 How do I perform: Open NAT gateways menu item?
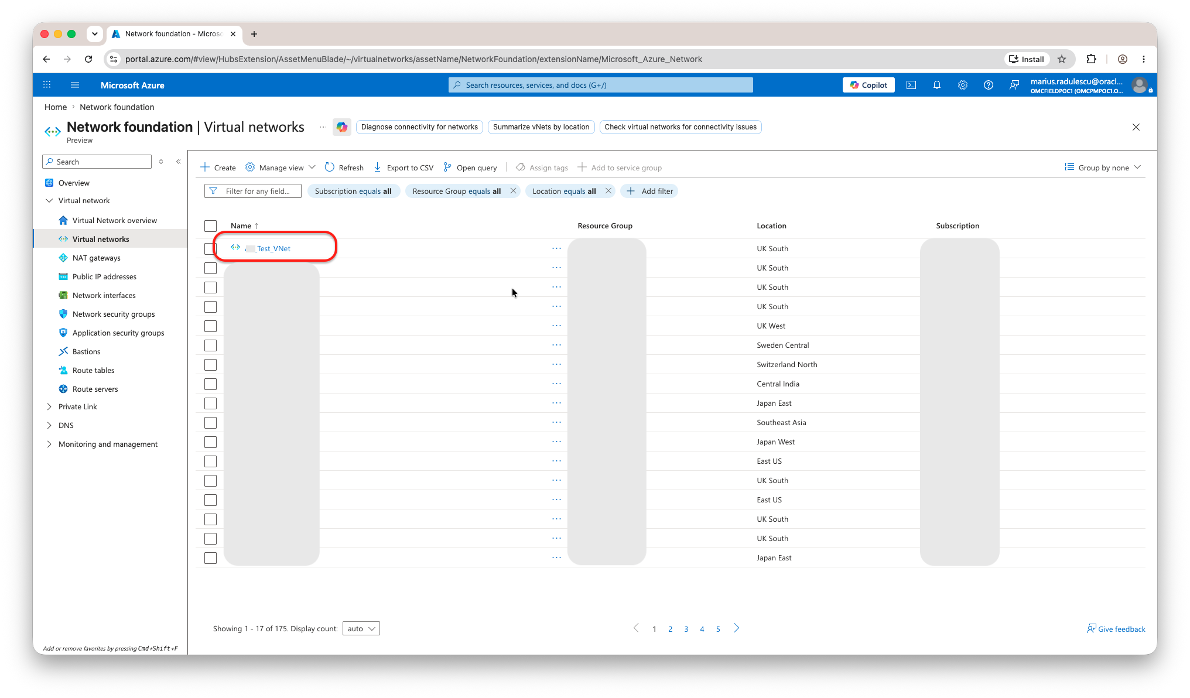(x=97, y=258)
